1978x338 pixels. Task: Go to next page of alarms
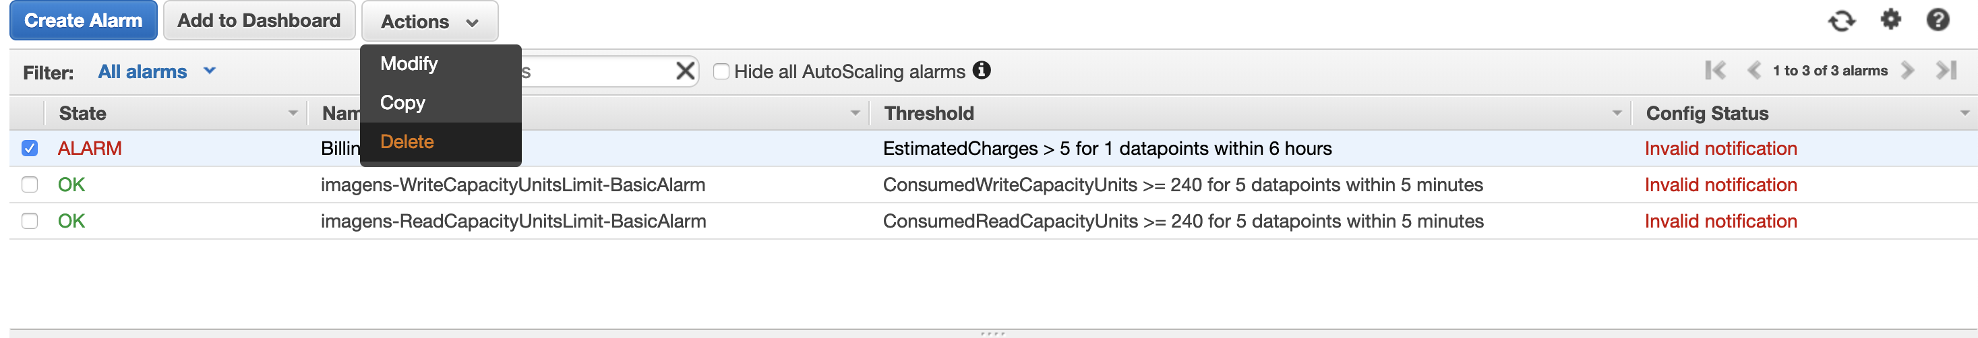pos(1907,71)
